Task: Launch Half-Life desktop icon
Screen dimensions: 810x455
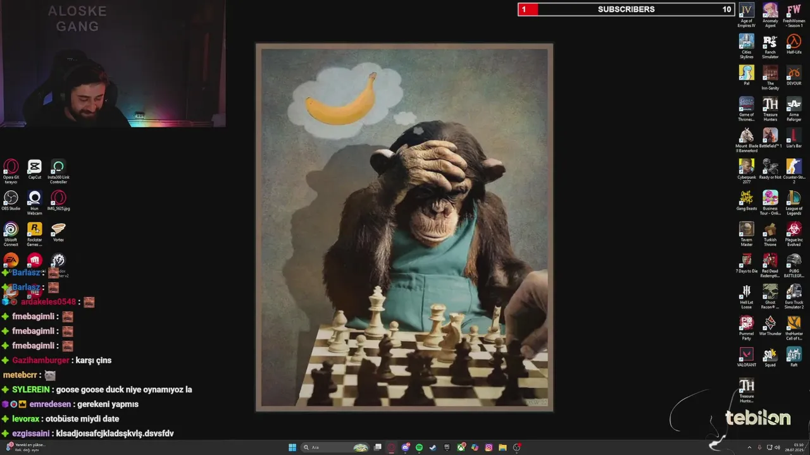Action: click(794, 44)
